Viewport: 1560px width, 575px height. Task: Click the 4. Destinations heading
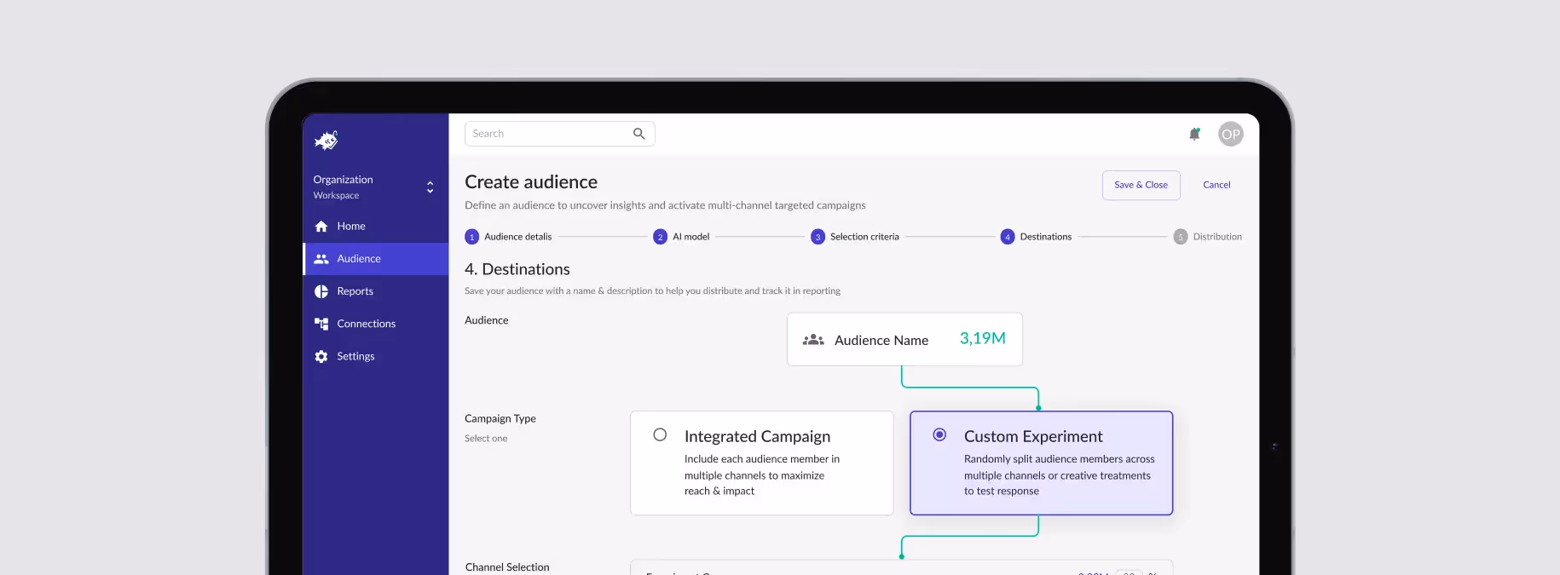pos(517,269)
